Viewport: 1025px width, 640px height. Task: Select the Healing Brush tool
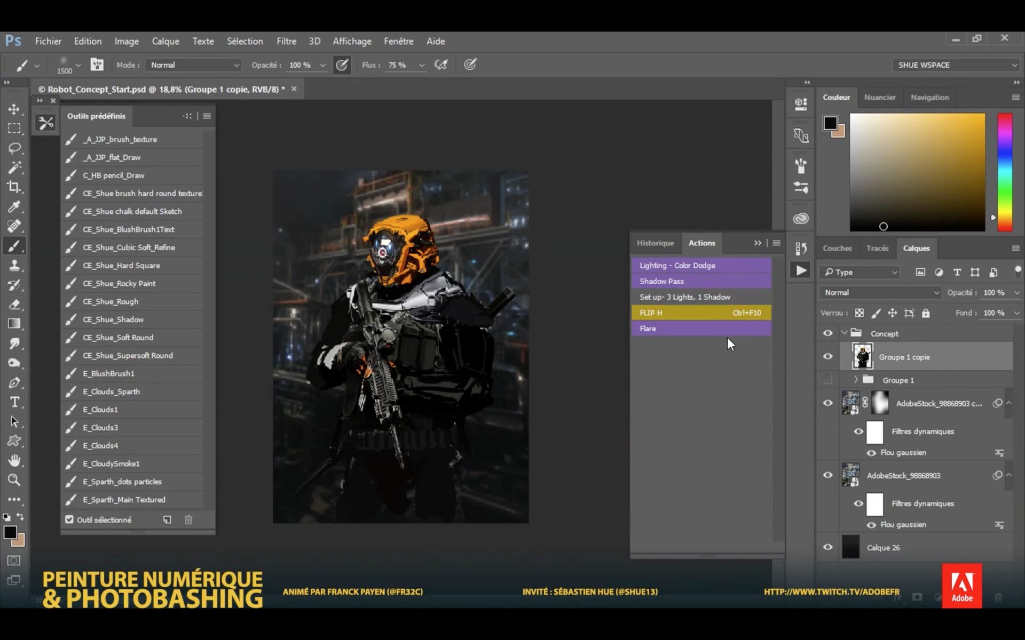(x=14, y=226)
